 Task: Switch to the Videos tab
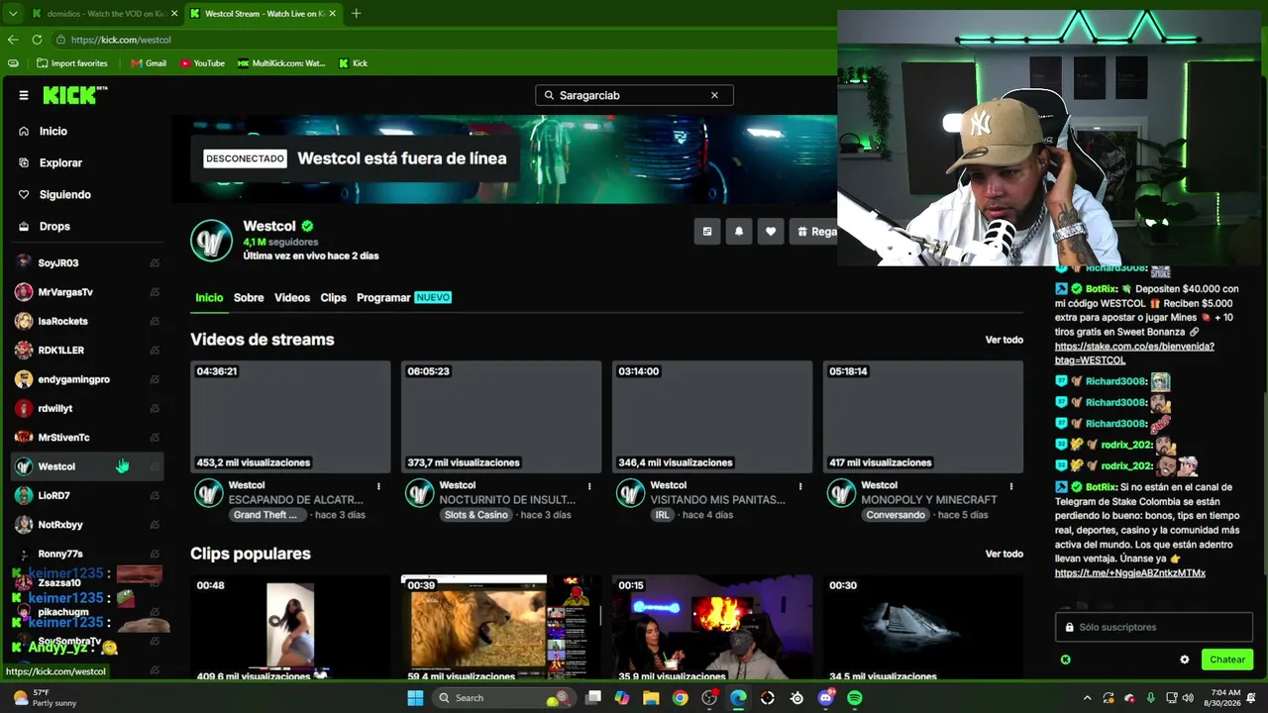click(292, 297)
